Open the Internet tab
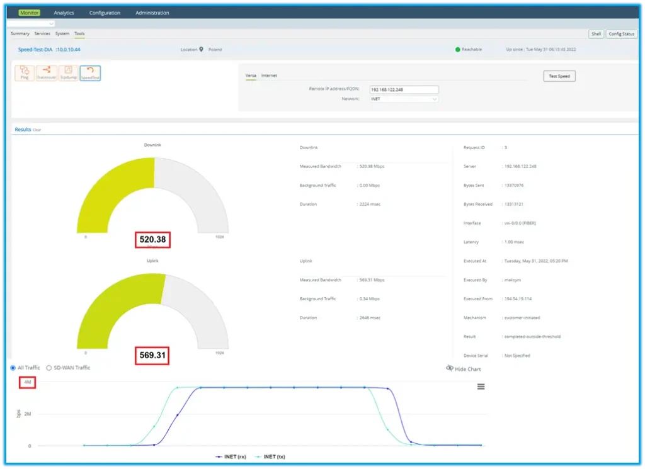The width and height of the screenshot is (645, 469). 269,76
